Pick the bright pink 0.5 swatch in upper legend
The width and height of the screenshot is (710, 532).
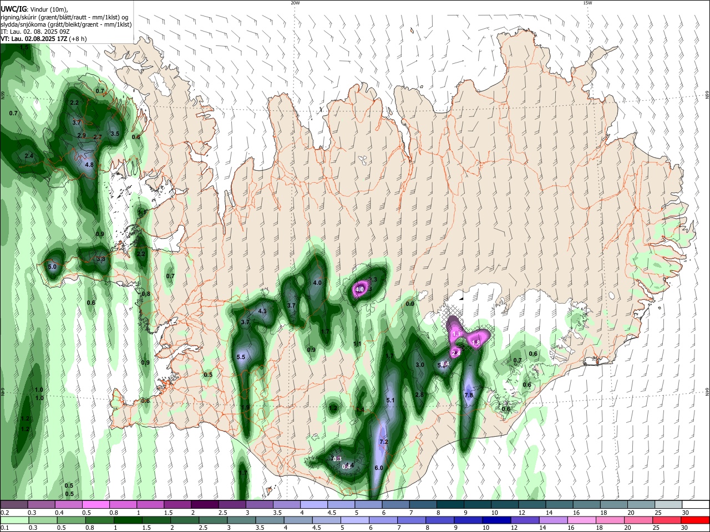(x=95, y=505)
